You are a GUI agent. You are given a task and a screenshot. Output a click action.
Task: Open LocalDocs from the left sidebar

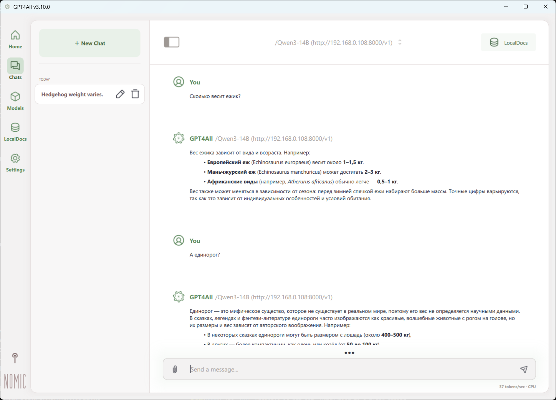tap(15, 132)
